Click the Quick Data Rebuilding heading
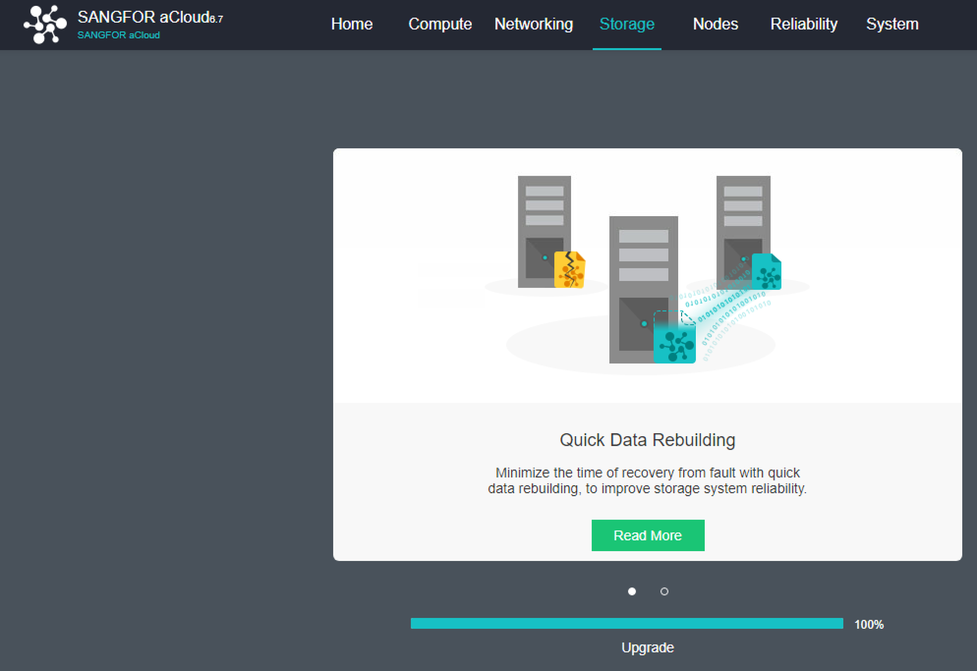The image size is (977, 671). [x=648, y=440]
